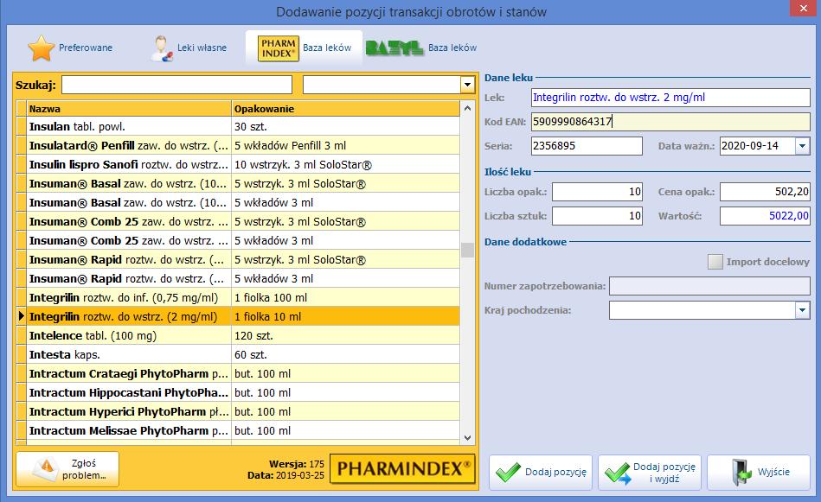Switch to the BAZYL Baza leków tab
Viewport: 821px width, 502px height.
(x=421, y=48)
